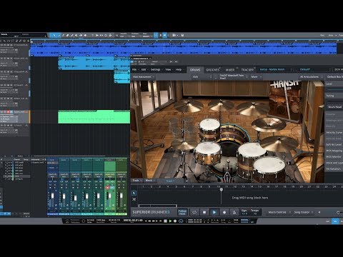Viewport: 343px width, 257px height.
Task: Select the Arrow tool in Studio One toolbar
Action: point(54,35)
